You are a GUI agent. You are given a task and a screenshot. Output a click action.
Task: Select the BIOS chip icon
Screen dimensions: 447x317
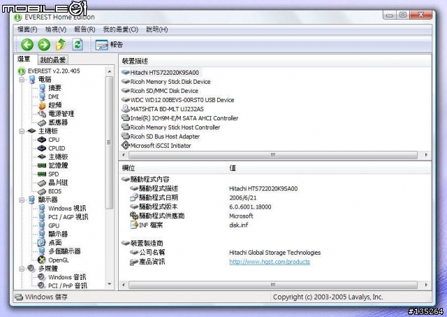point(42,191)
